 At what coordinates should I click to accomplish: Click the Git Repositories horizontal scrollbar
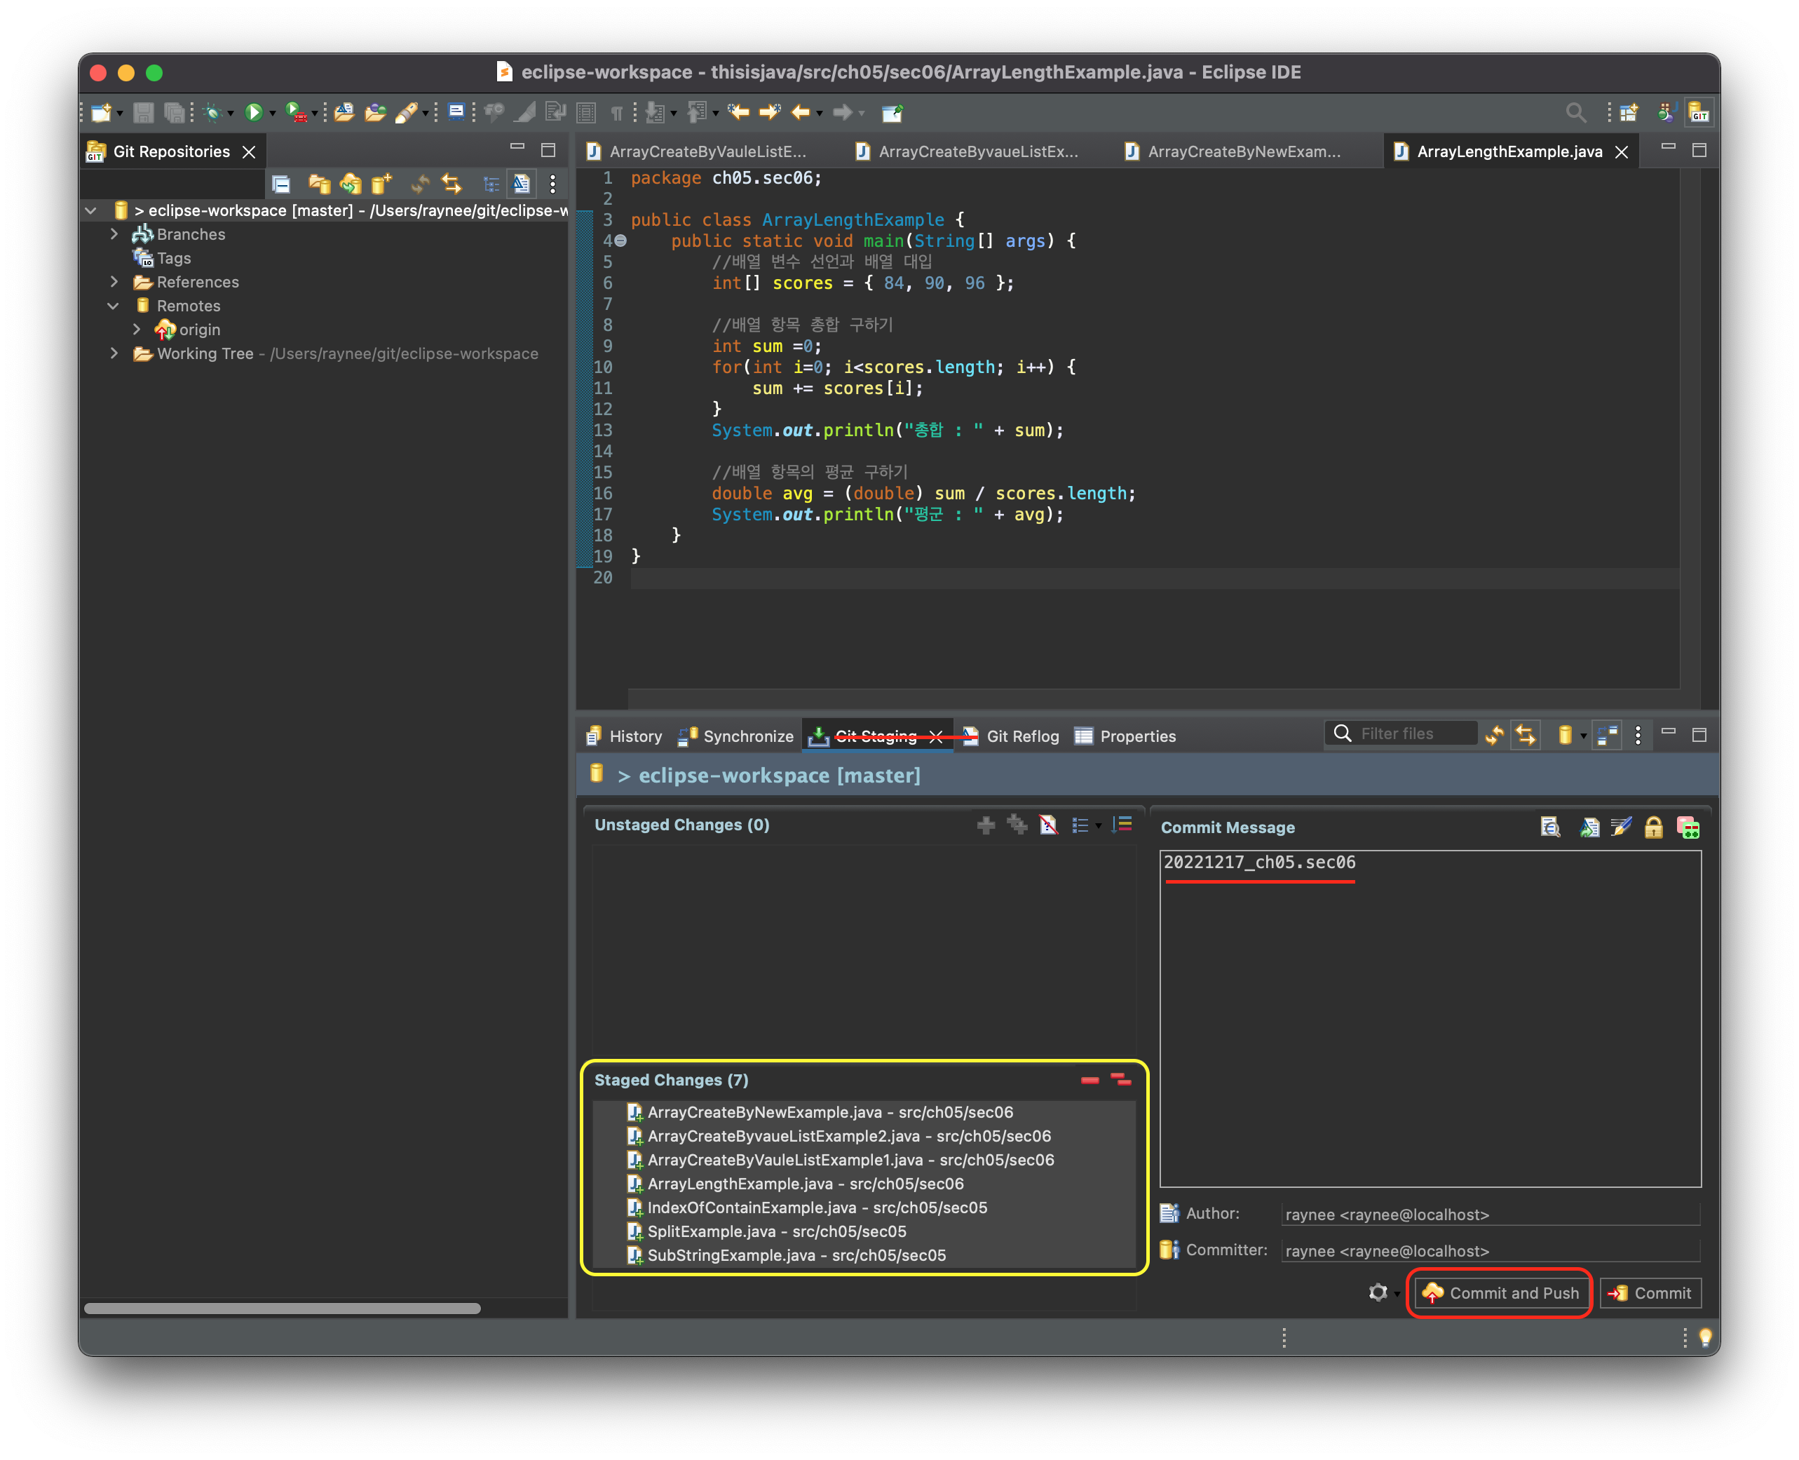pyautogui.click(x=283, y=1308)
